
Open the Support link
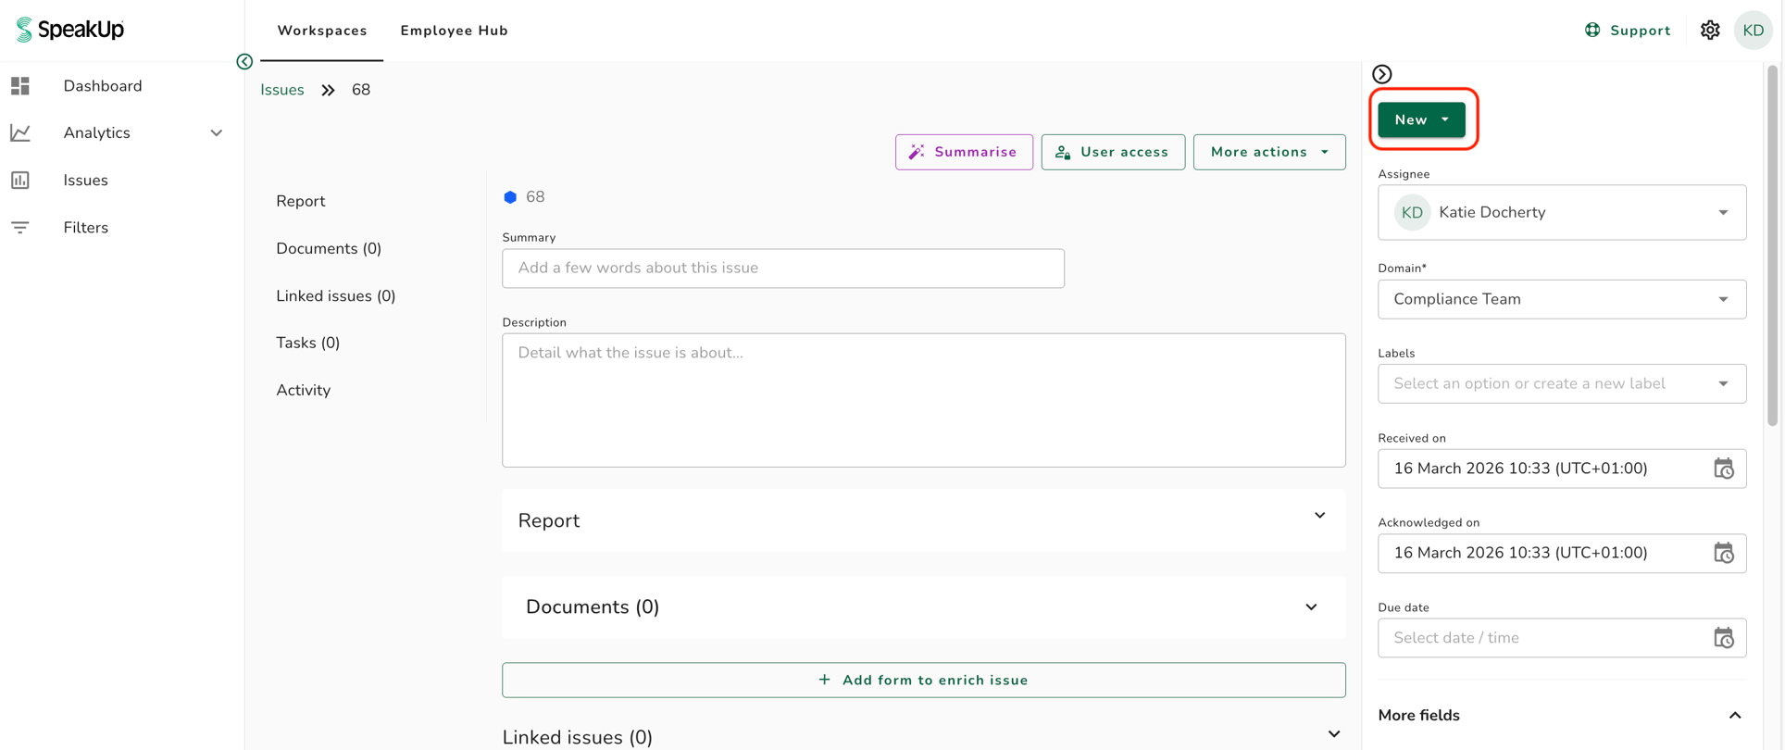[1628, 31]
